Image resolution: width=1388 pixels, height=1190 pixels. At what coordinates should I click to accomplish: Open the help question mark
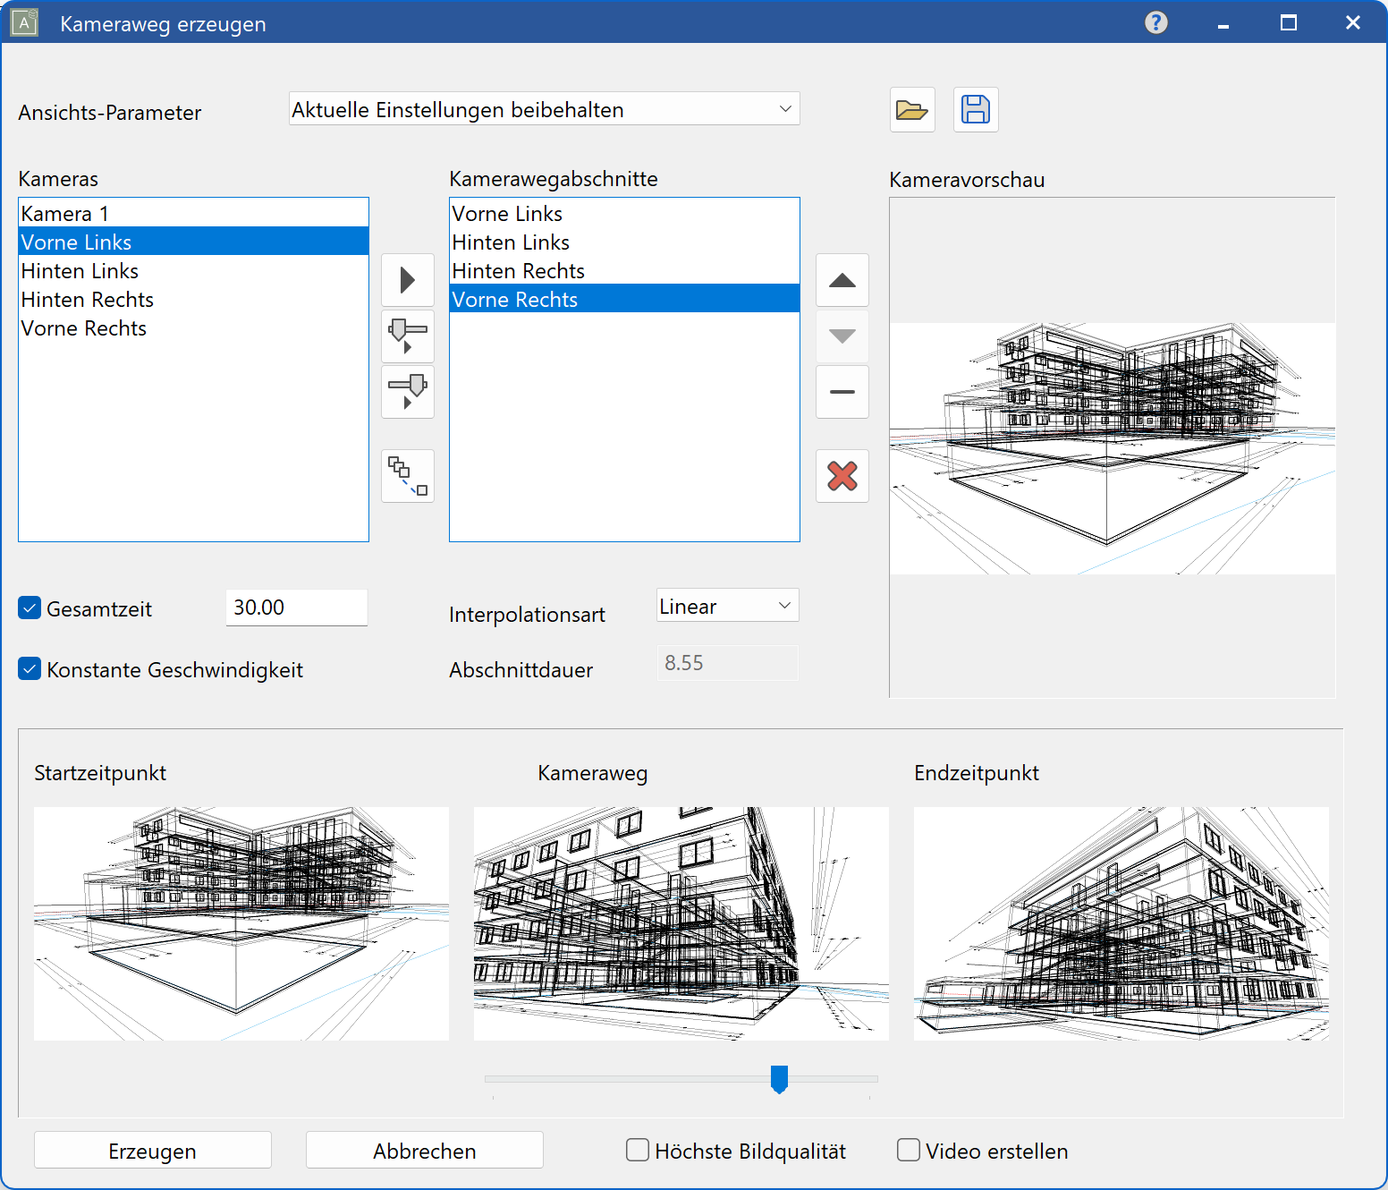tap(1155, 22)
